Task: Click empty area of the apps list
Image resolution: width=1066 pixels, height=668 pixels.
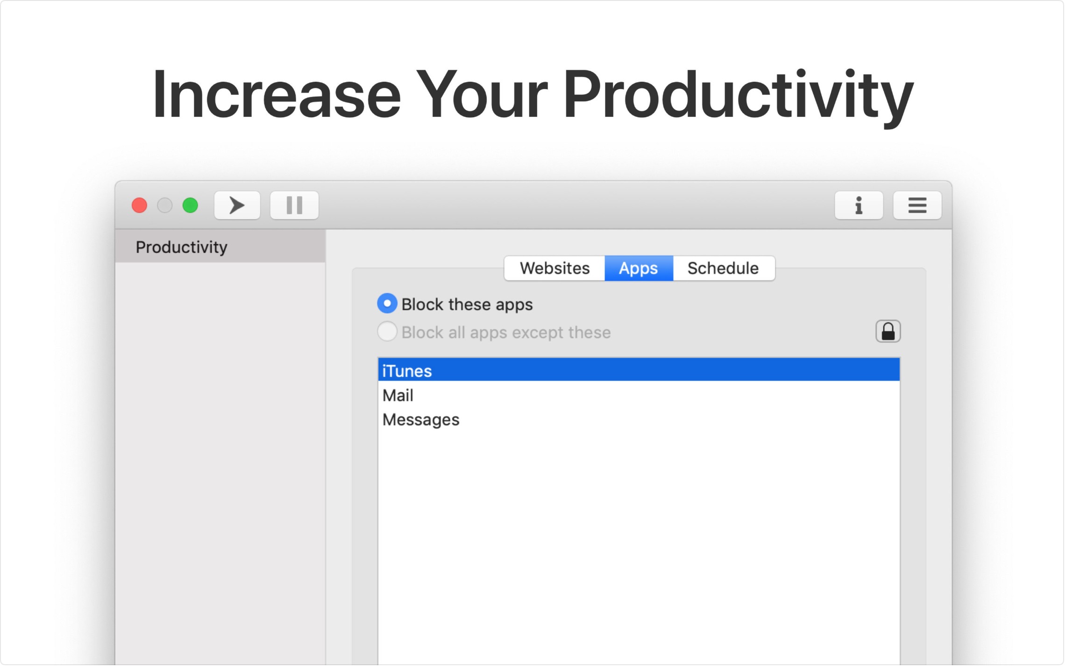Action: coord(639,537)
